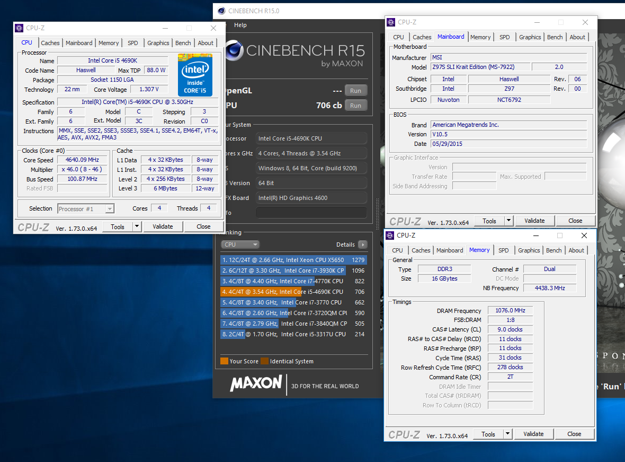
Task: Click the NB Frequency value 4438.3 MHz
Action: pyautogui.click(x=550, y=288)
